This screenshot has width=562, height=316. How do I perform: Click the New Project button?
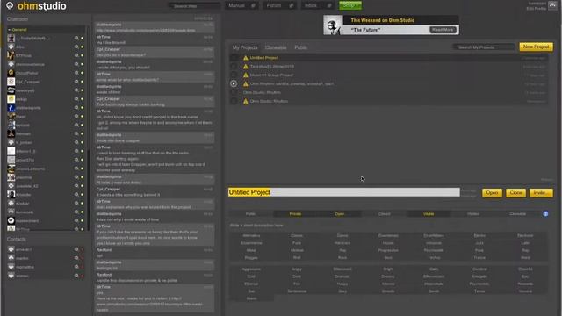point(536,47)
